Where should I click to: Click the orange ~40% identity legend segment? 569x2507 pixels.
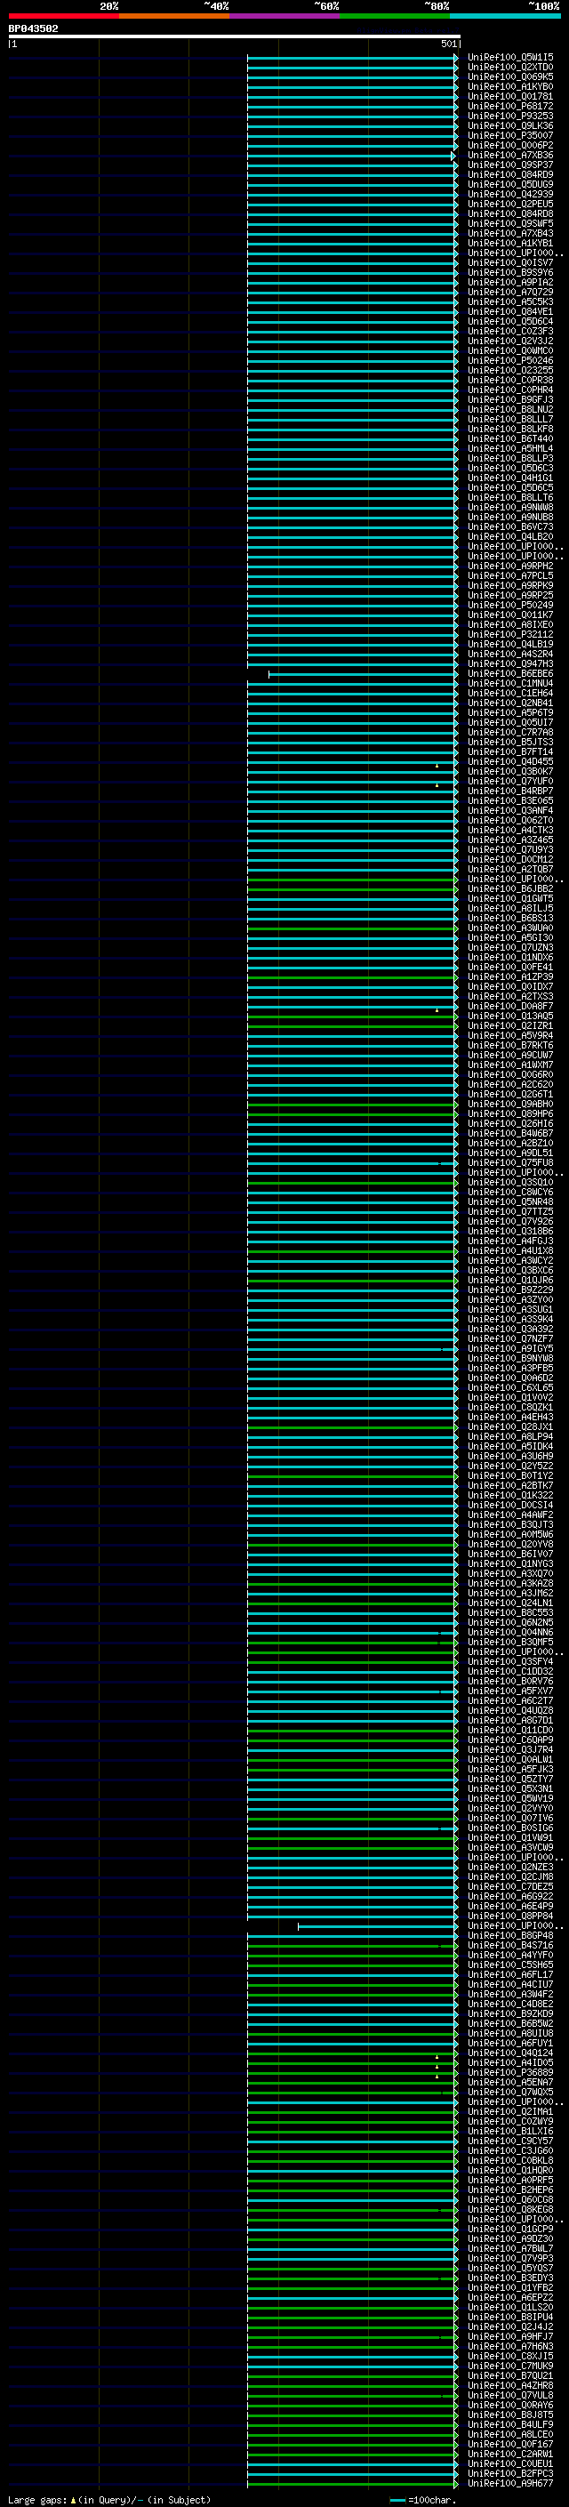[x=174, y=16]
